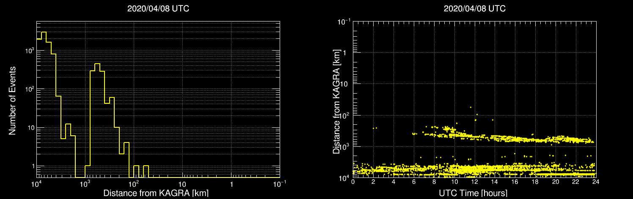The width and height of the screenshot is (633, 199).
Task: Click the 10^2 tick on scatter plot y-axis
Action: [x=345, y=115]
